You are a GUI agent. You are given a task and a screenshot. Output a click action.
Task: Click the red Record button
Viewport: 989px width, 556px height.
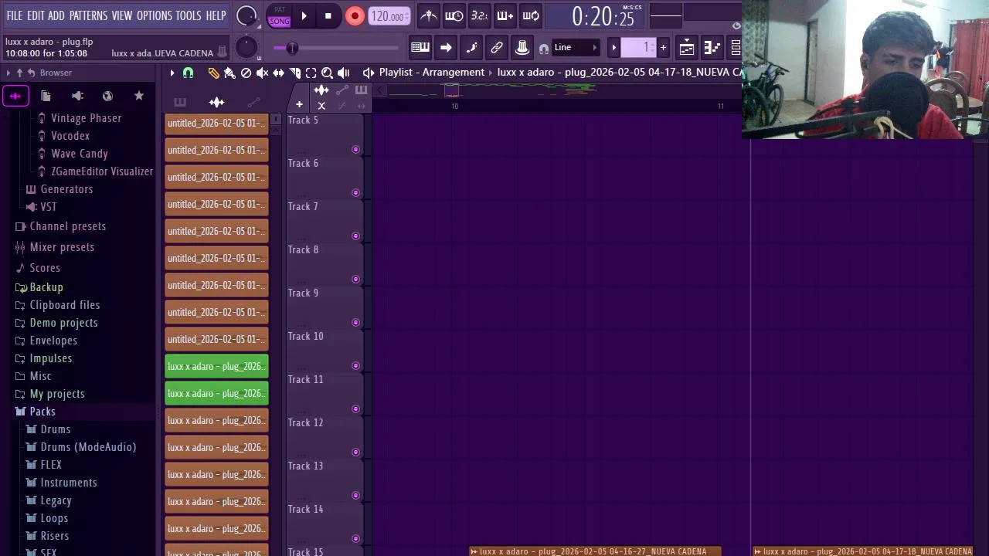[355, 15]
